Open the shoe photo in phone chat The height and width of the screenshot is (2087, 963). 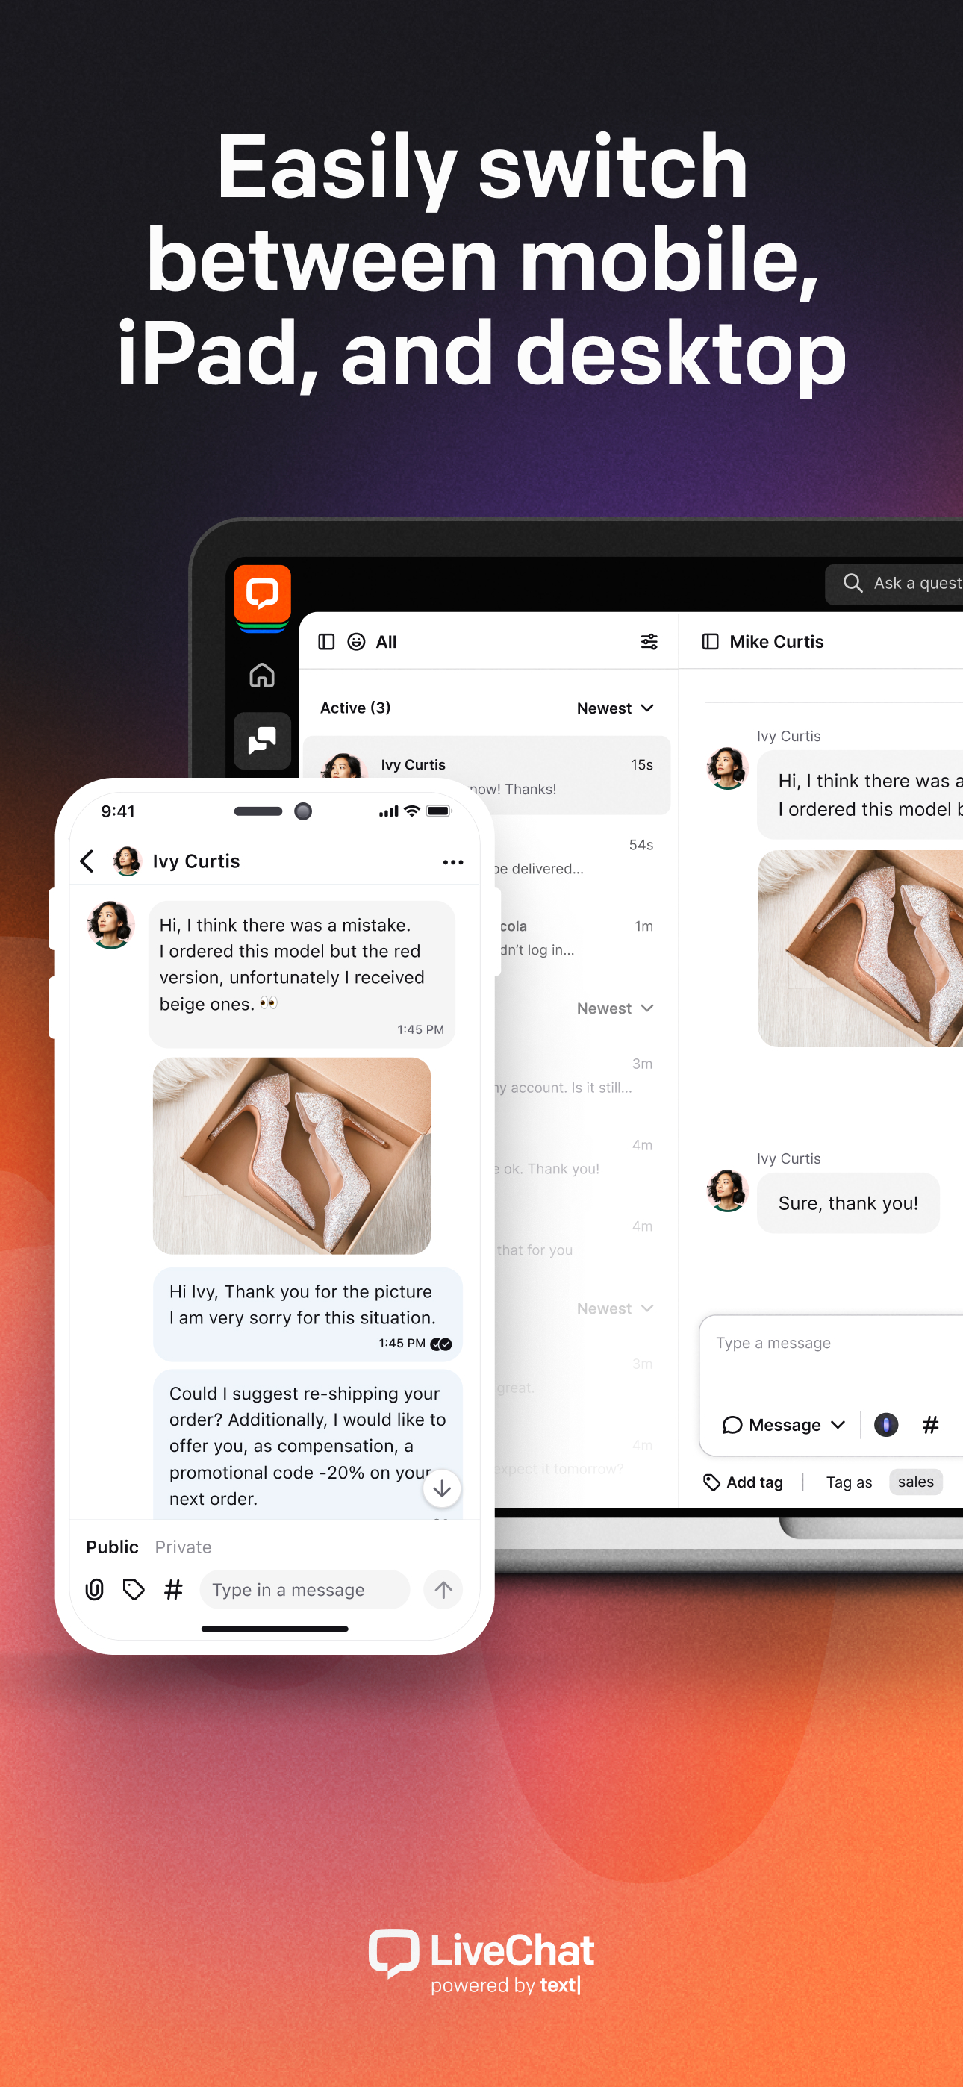[x=292, y=1156]
